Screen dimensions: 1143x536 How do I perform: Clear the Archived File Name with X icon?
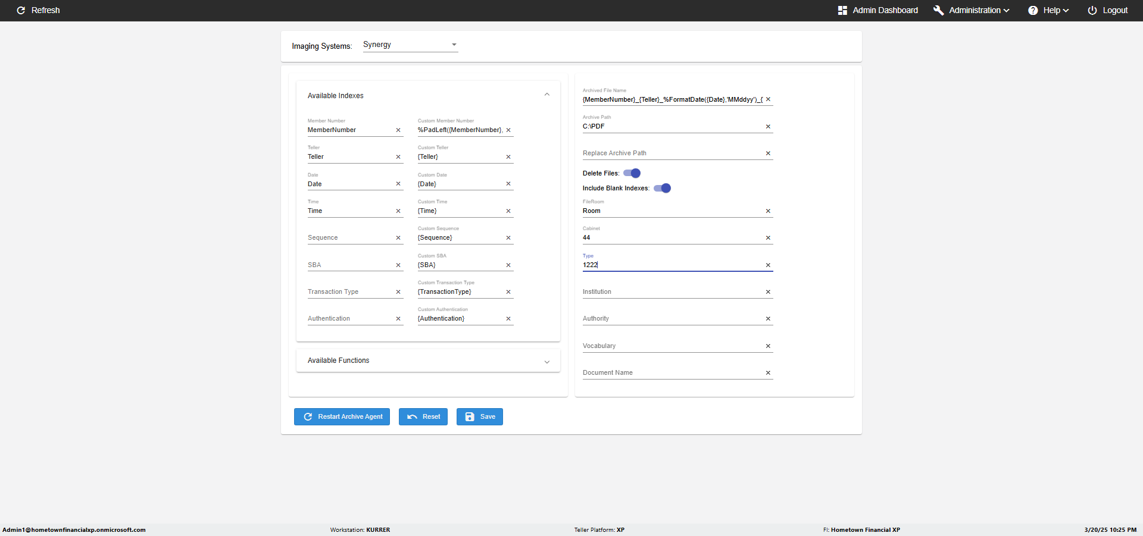pos(768,99)
